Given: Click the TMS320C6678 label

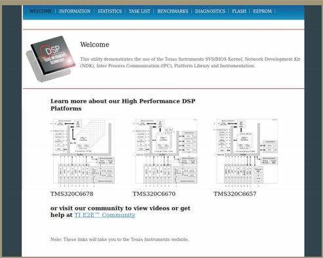Looking at the screenshot, I should (72, 194).
